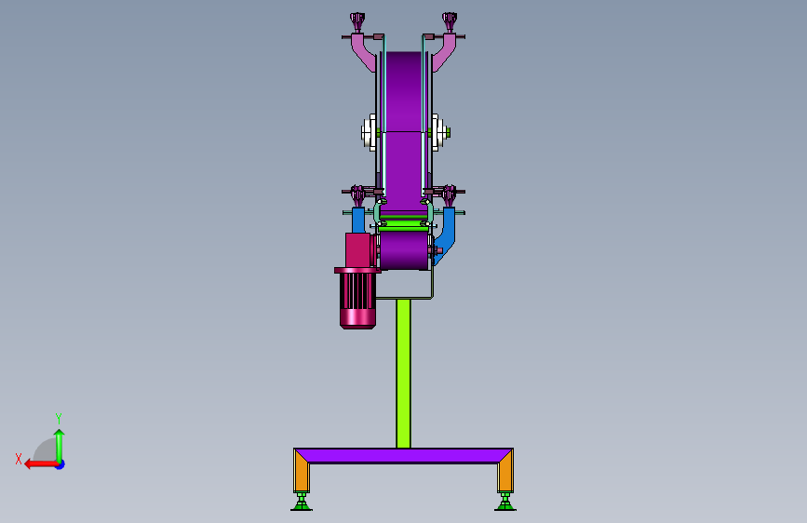Select the lower purple drive roller
807x523 pixels.
tap(404, 250)
